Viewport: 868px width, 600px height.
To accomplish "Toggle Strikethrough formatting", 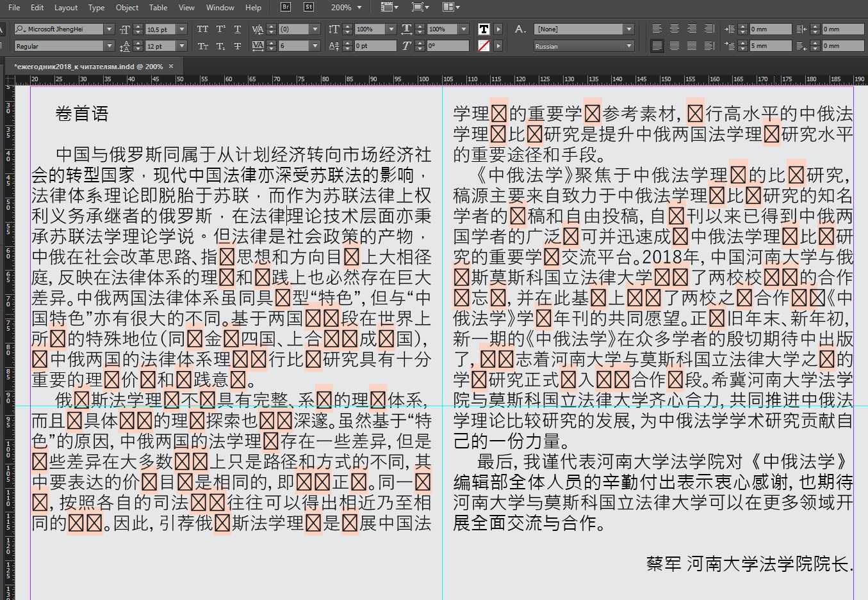I will pos(238,46).
